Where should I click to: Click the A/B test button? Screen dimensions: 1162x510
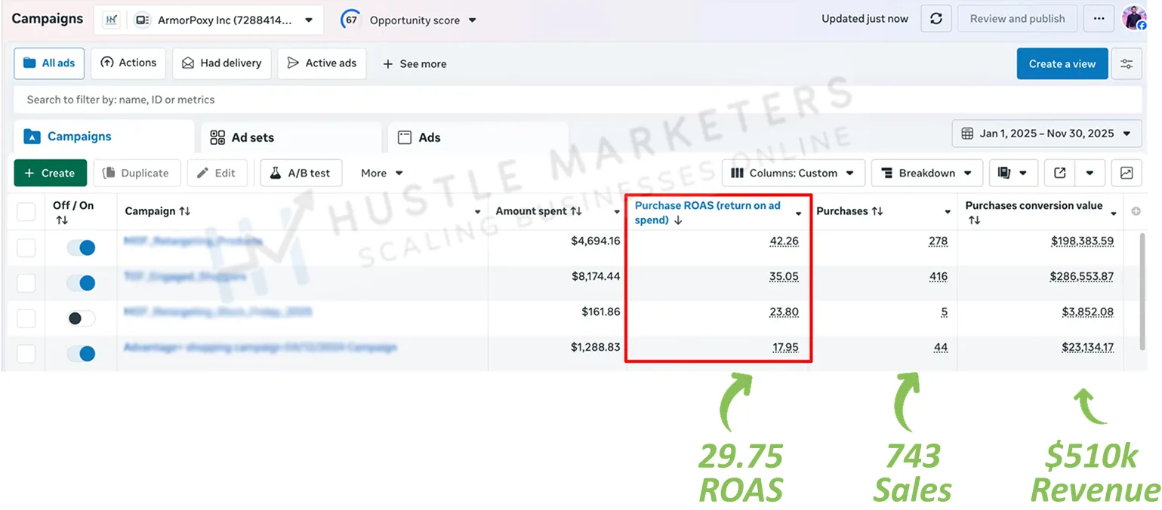(301, 173)
